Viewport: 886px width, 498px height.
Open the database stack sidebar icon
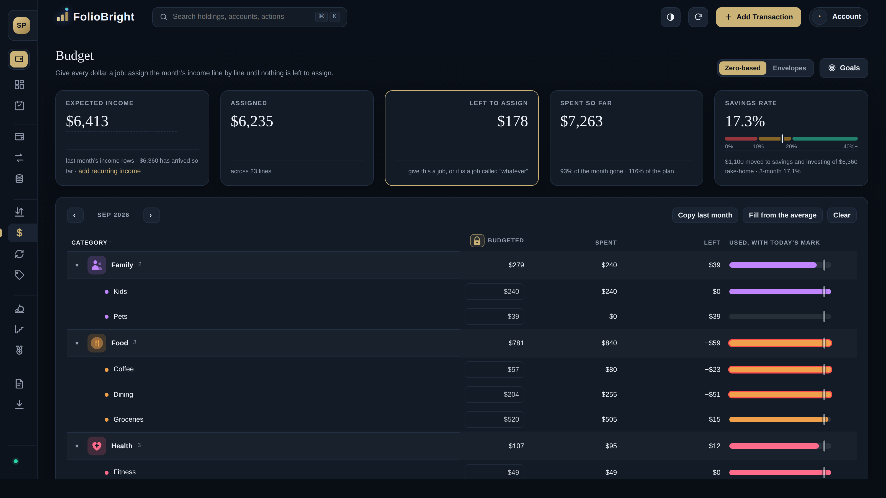[x=19, y=179]
